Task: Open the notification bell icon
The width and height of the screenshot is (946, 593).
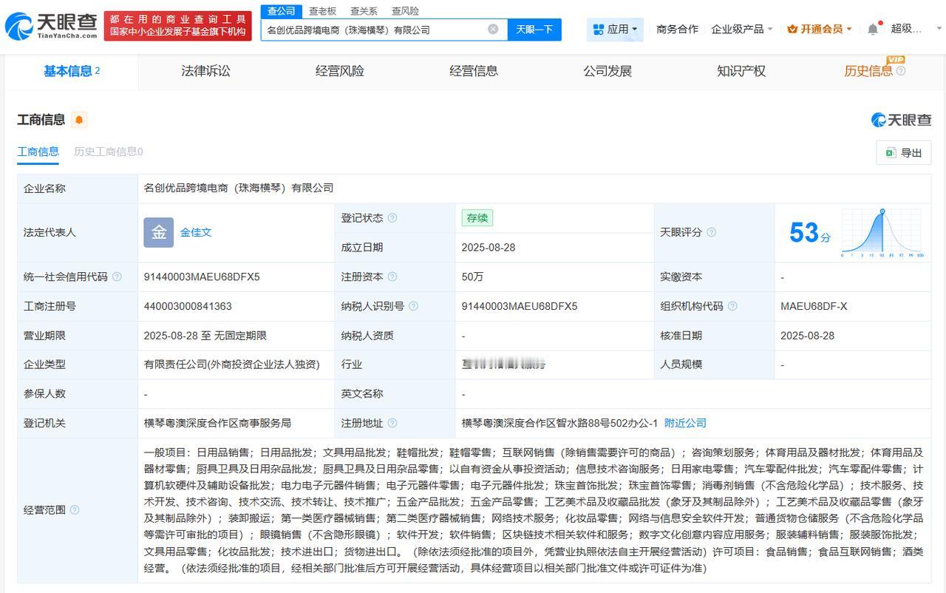Action: [x=873, y=29]
